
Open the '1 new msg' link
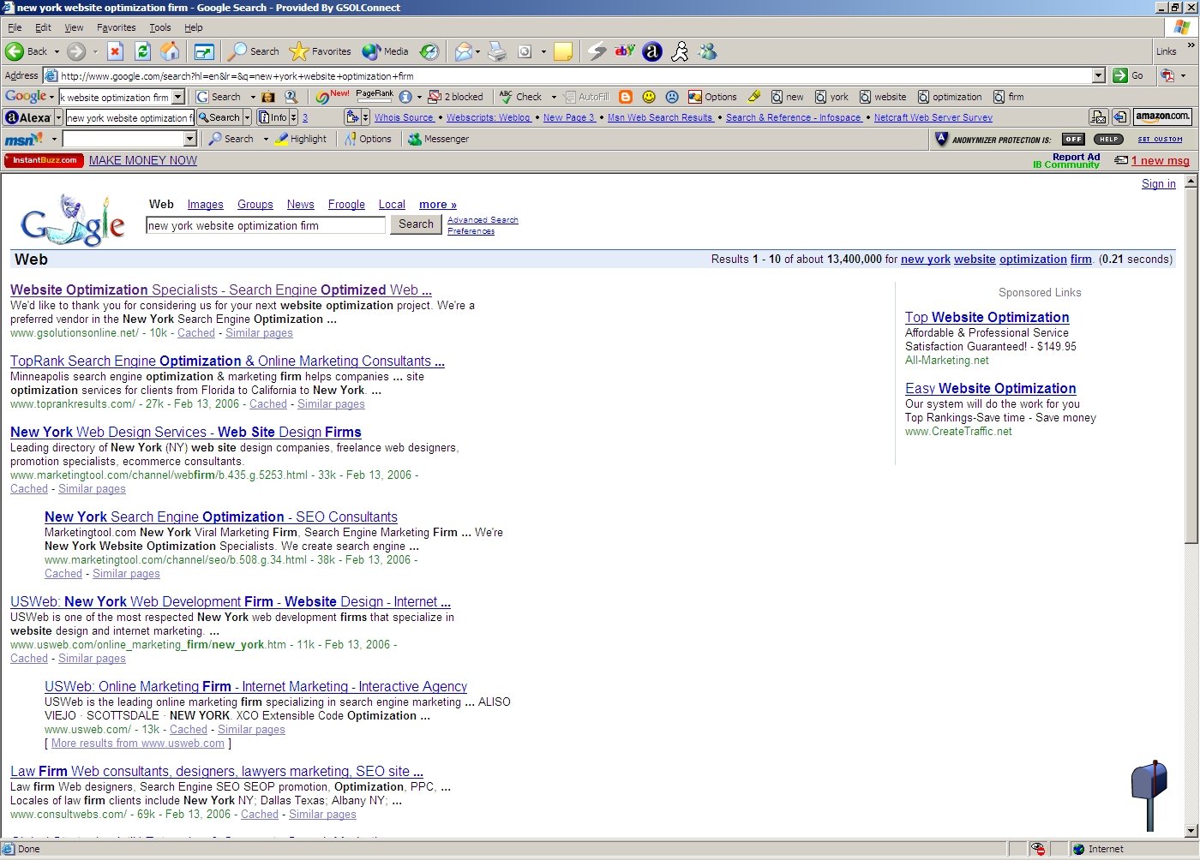tap(1160, 161)
